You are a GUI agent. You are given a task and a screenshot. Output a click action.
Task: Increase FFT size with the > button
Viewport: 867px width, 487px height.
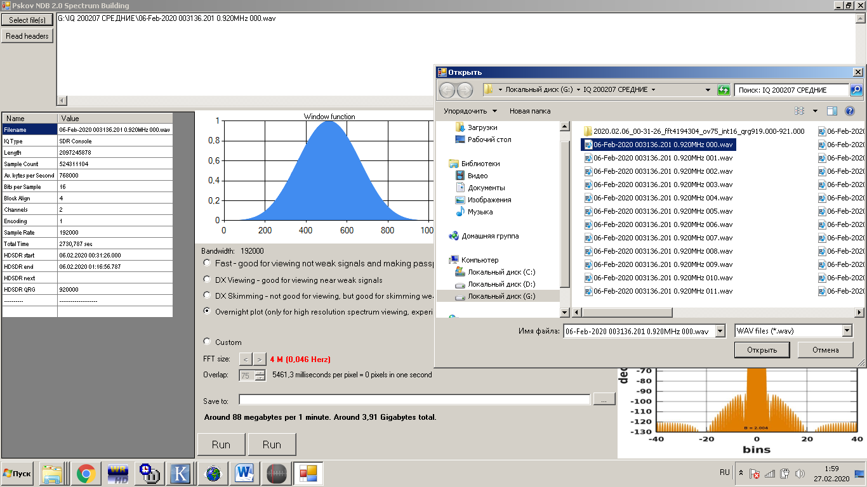point(258,360)
